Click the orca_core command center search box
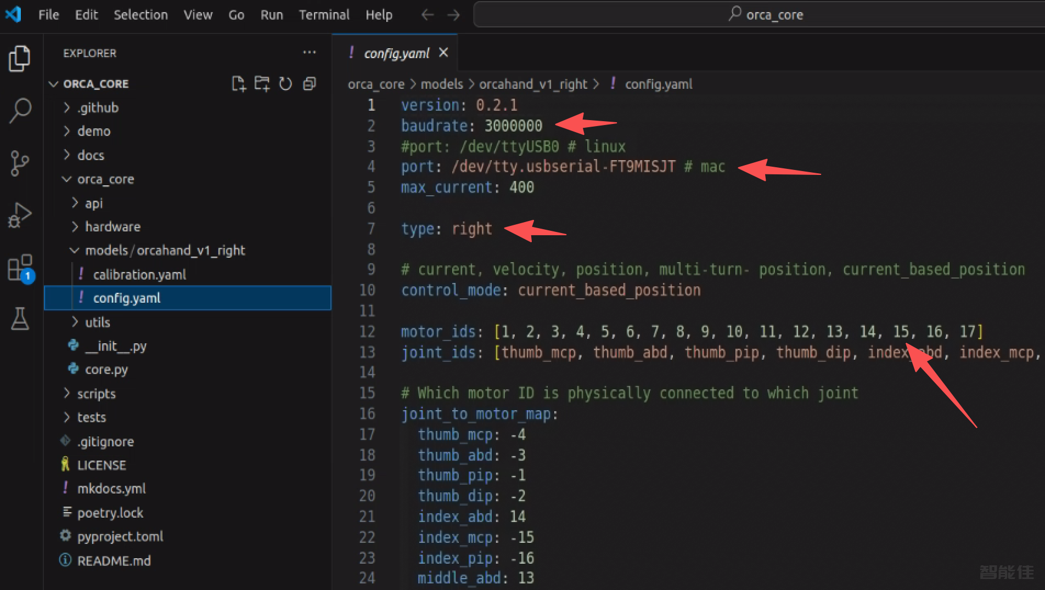The width and height of the screenshot is (1045, 590). [766, 15]
